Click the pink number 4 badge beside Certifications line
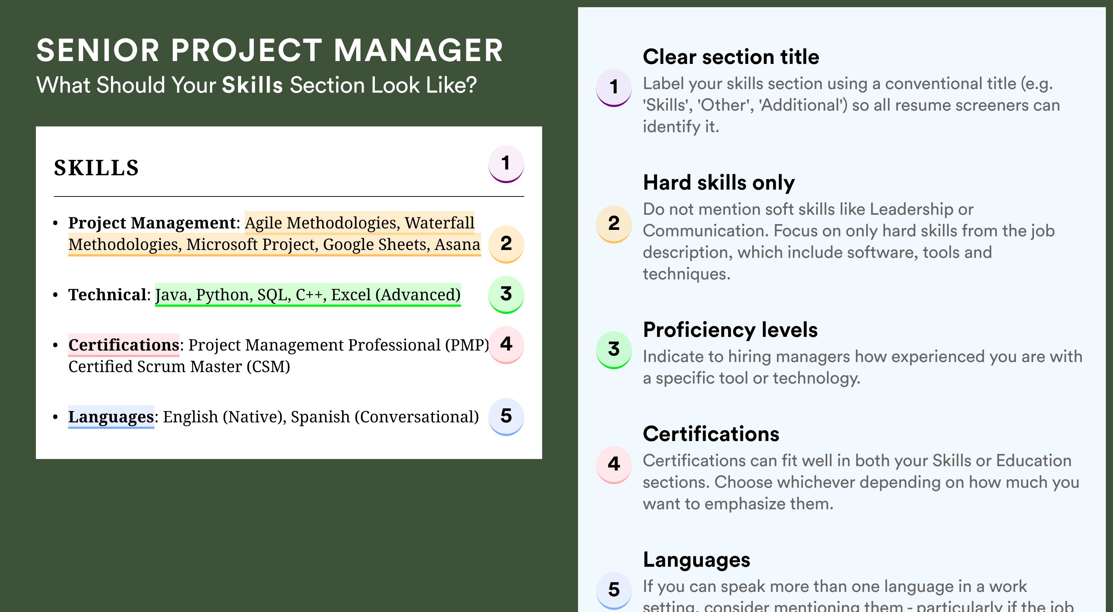The image size is (1113, 612). 506,345
